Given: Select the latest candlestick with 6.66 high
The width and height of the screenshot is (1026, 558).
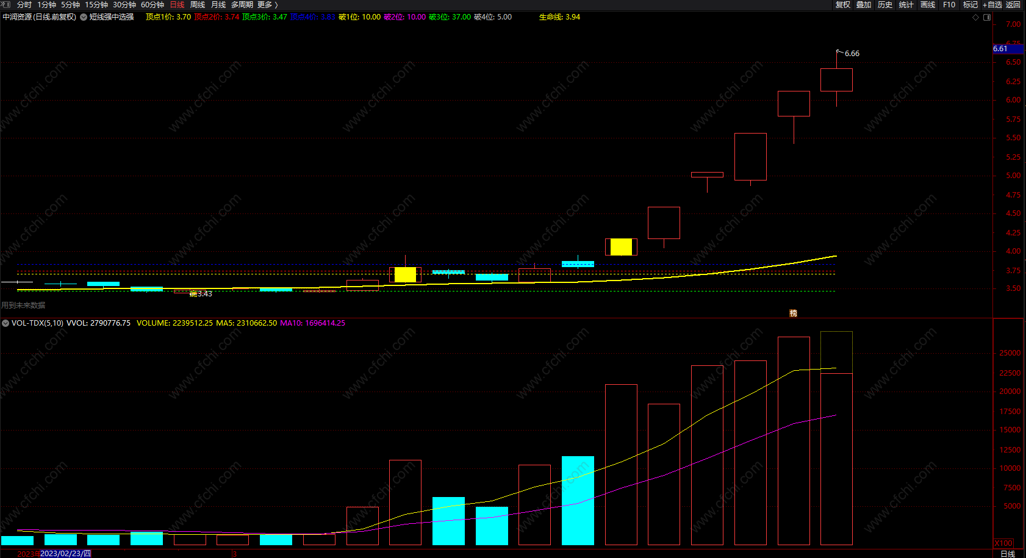Looking at the screenshot, I should [836, 79].
